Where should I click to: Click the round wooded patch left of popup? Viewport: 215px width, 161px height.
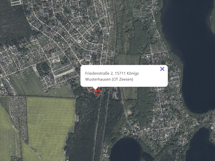[43, 68]
